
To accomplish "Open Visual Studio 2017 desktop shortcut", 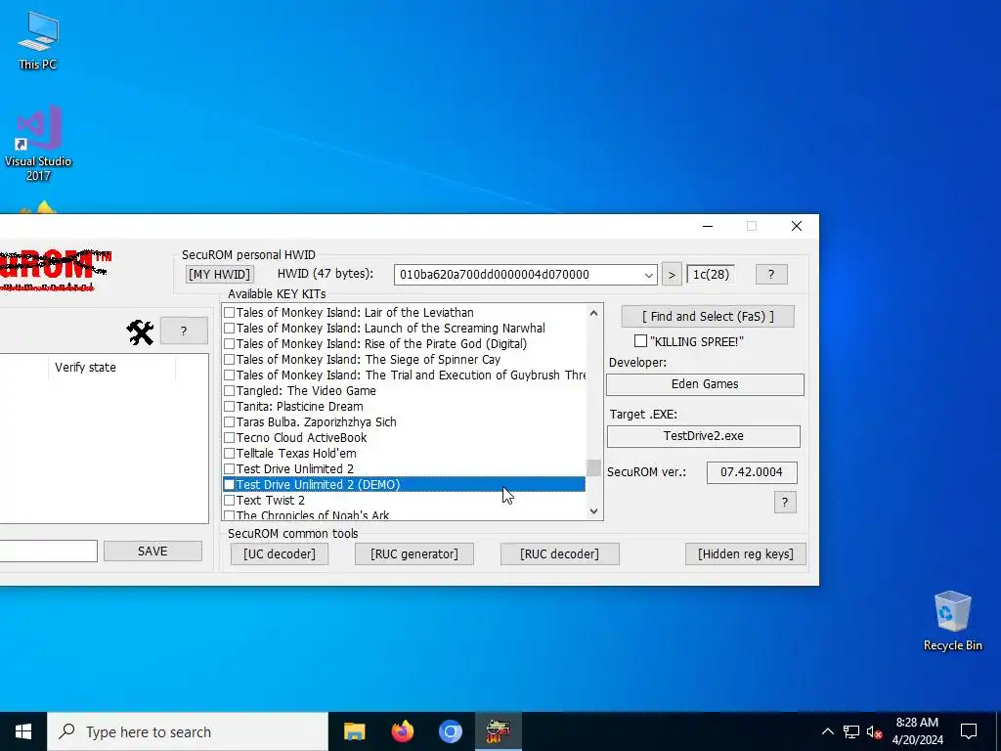I will (x=38, y=143).
